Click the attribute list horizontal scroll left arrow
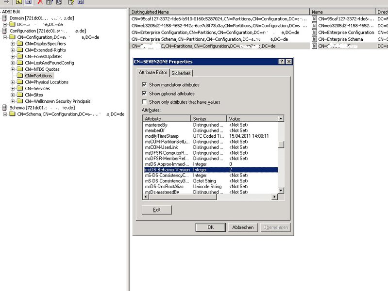Viewport: 388px width, 291px height. 146,197
